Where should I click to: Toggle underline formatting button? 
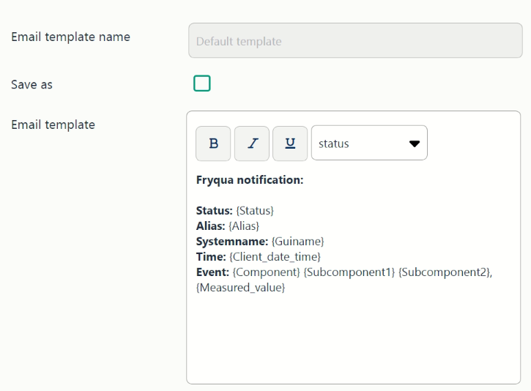pyautogui.click(x=290, y=144)
